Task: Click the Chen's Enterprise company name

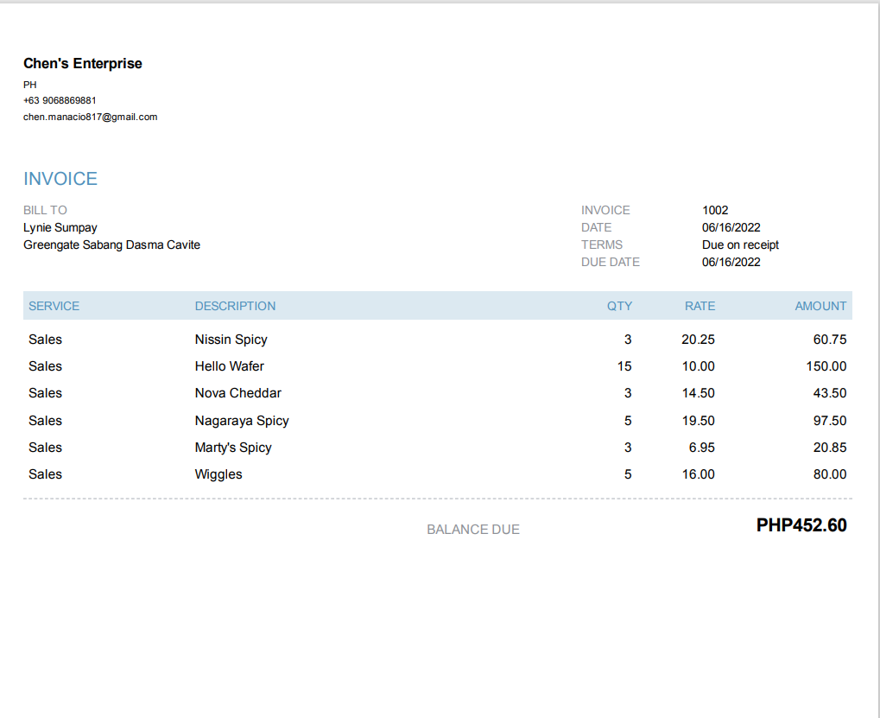Action: [x=83, y=63]
